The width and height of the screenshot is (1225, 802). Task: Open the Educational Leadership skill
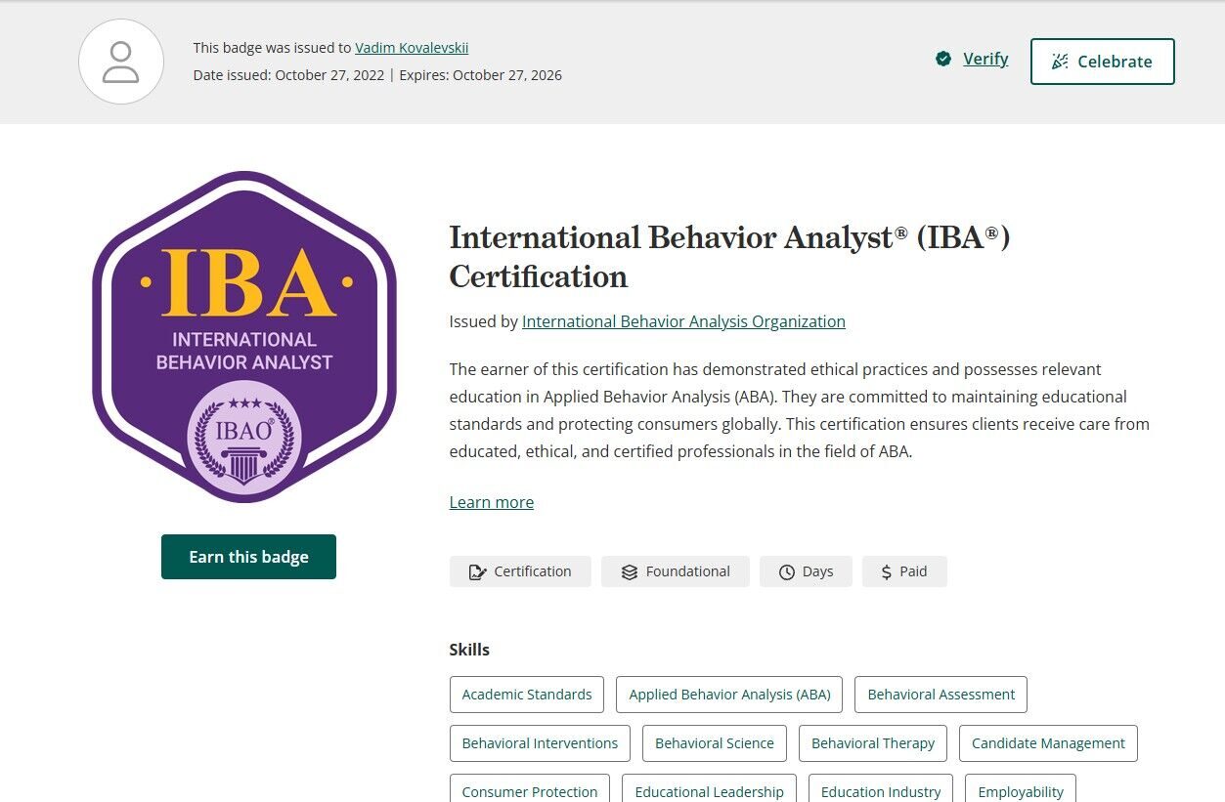click(x=710, y=789)
